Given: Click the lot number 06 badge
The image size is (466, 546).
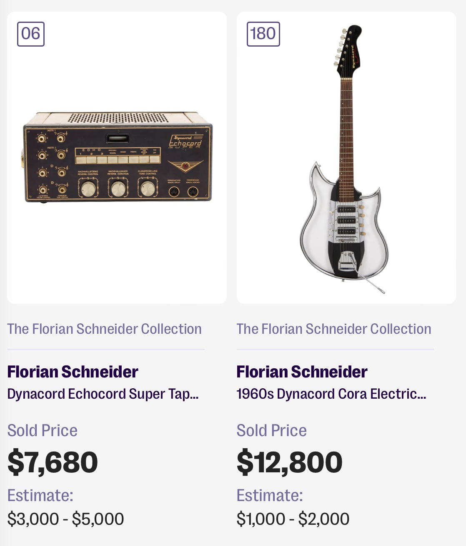Looking at the screenshot, I should point(31,34).
